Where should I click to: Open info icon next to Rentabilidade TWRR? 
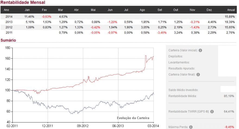[x=212, y=111]
